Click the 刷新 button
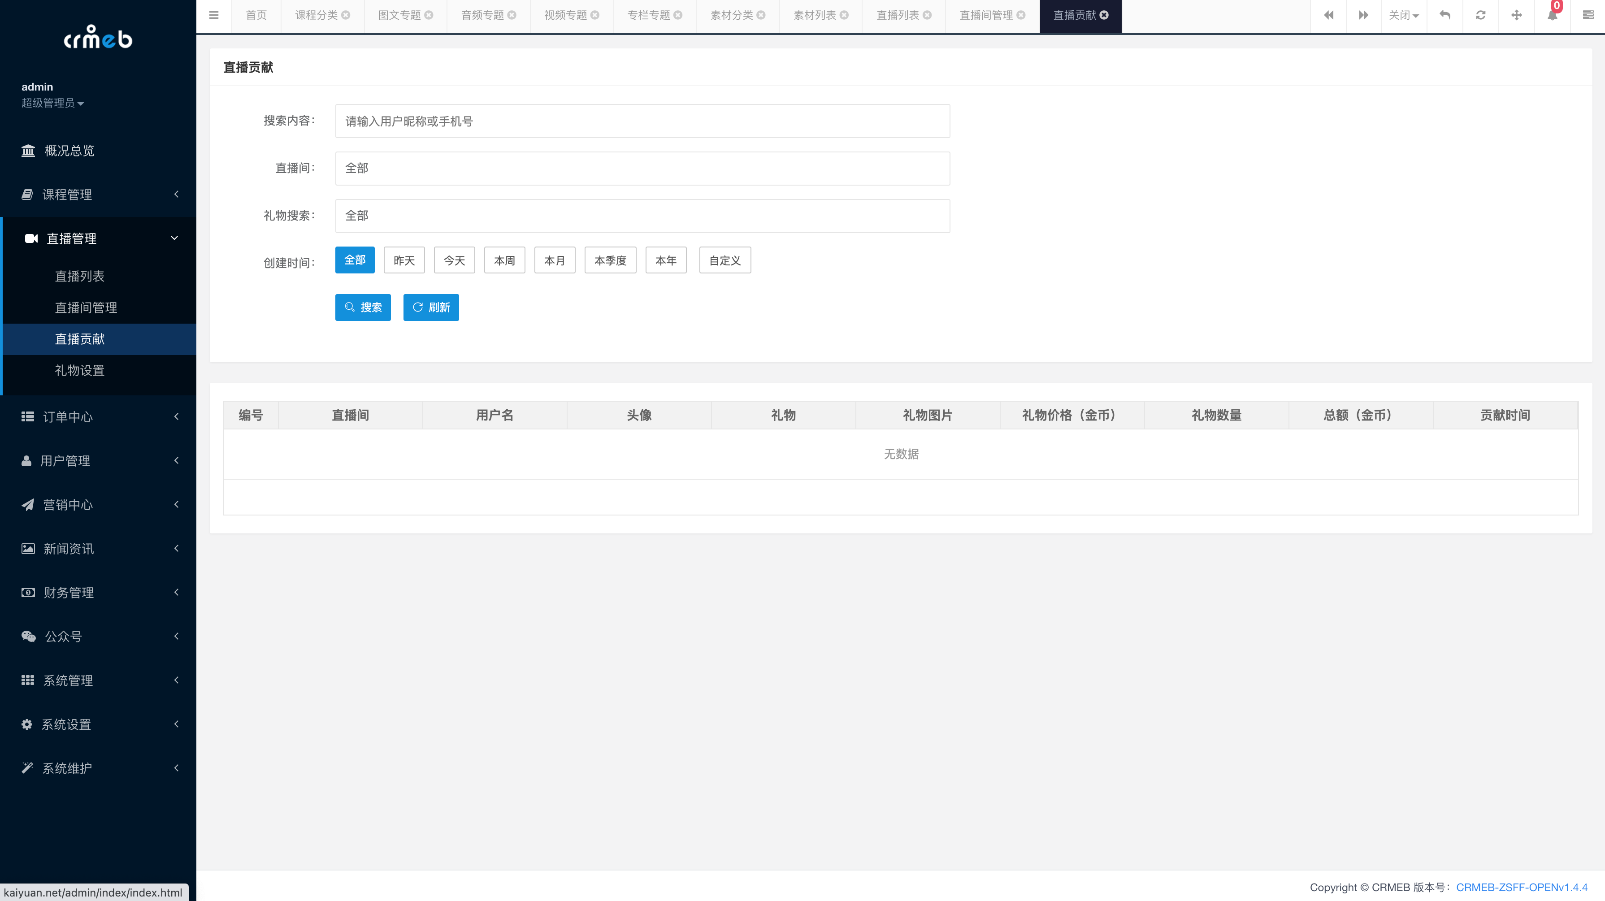This screenshot has width=1605, height=901. [431, 307]
